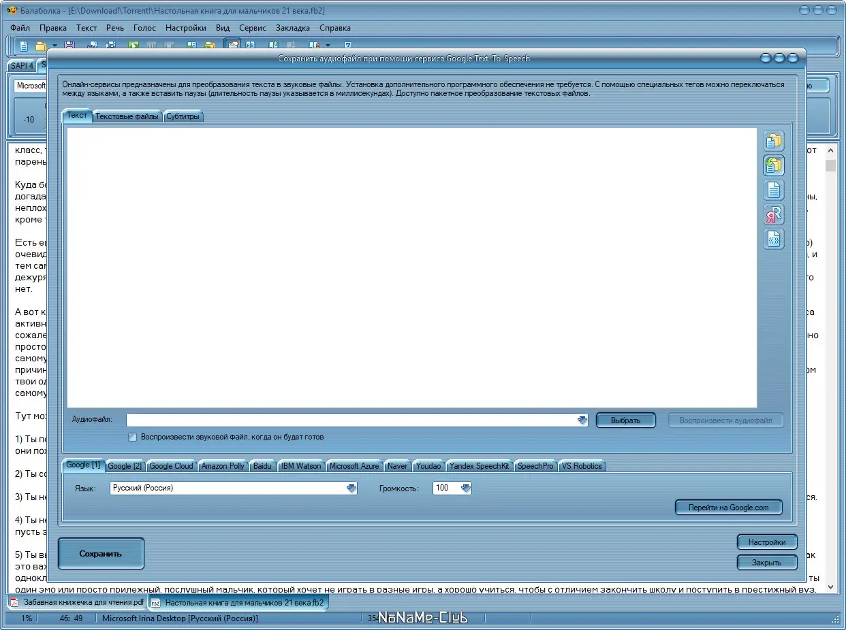Switch to the Текстовые файлы tab
Viewport: 846px width, 630px height.
(x=127, y=116)
